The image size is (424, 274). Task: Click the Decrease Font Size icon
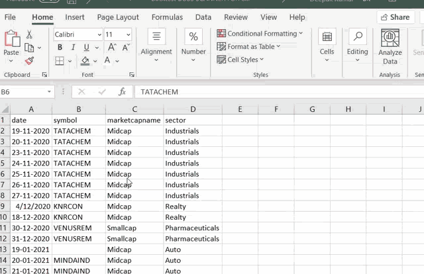[x=126, y=47]
